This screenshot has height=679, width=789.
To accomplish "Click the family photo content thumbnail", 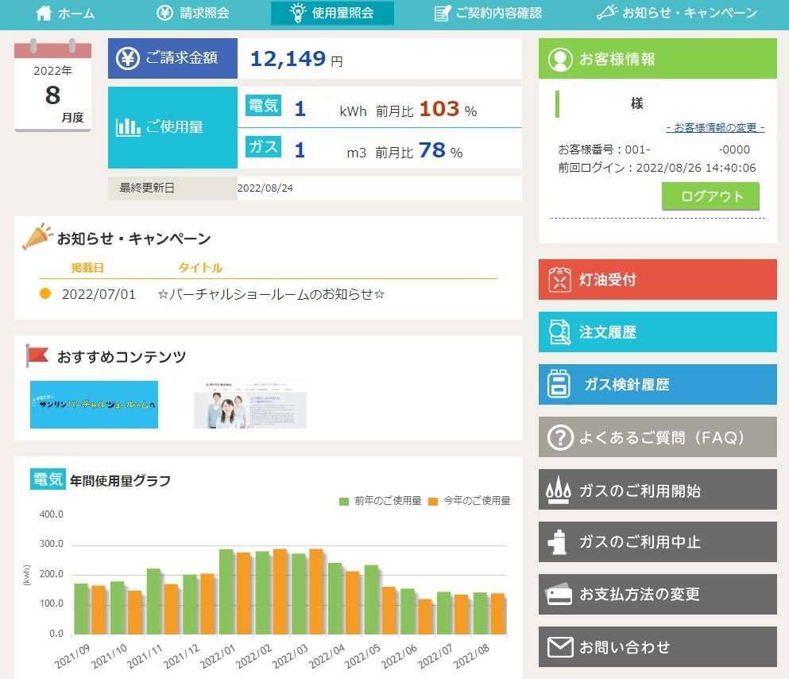I will (249, 405).
